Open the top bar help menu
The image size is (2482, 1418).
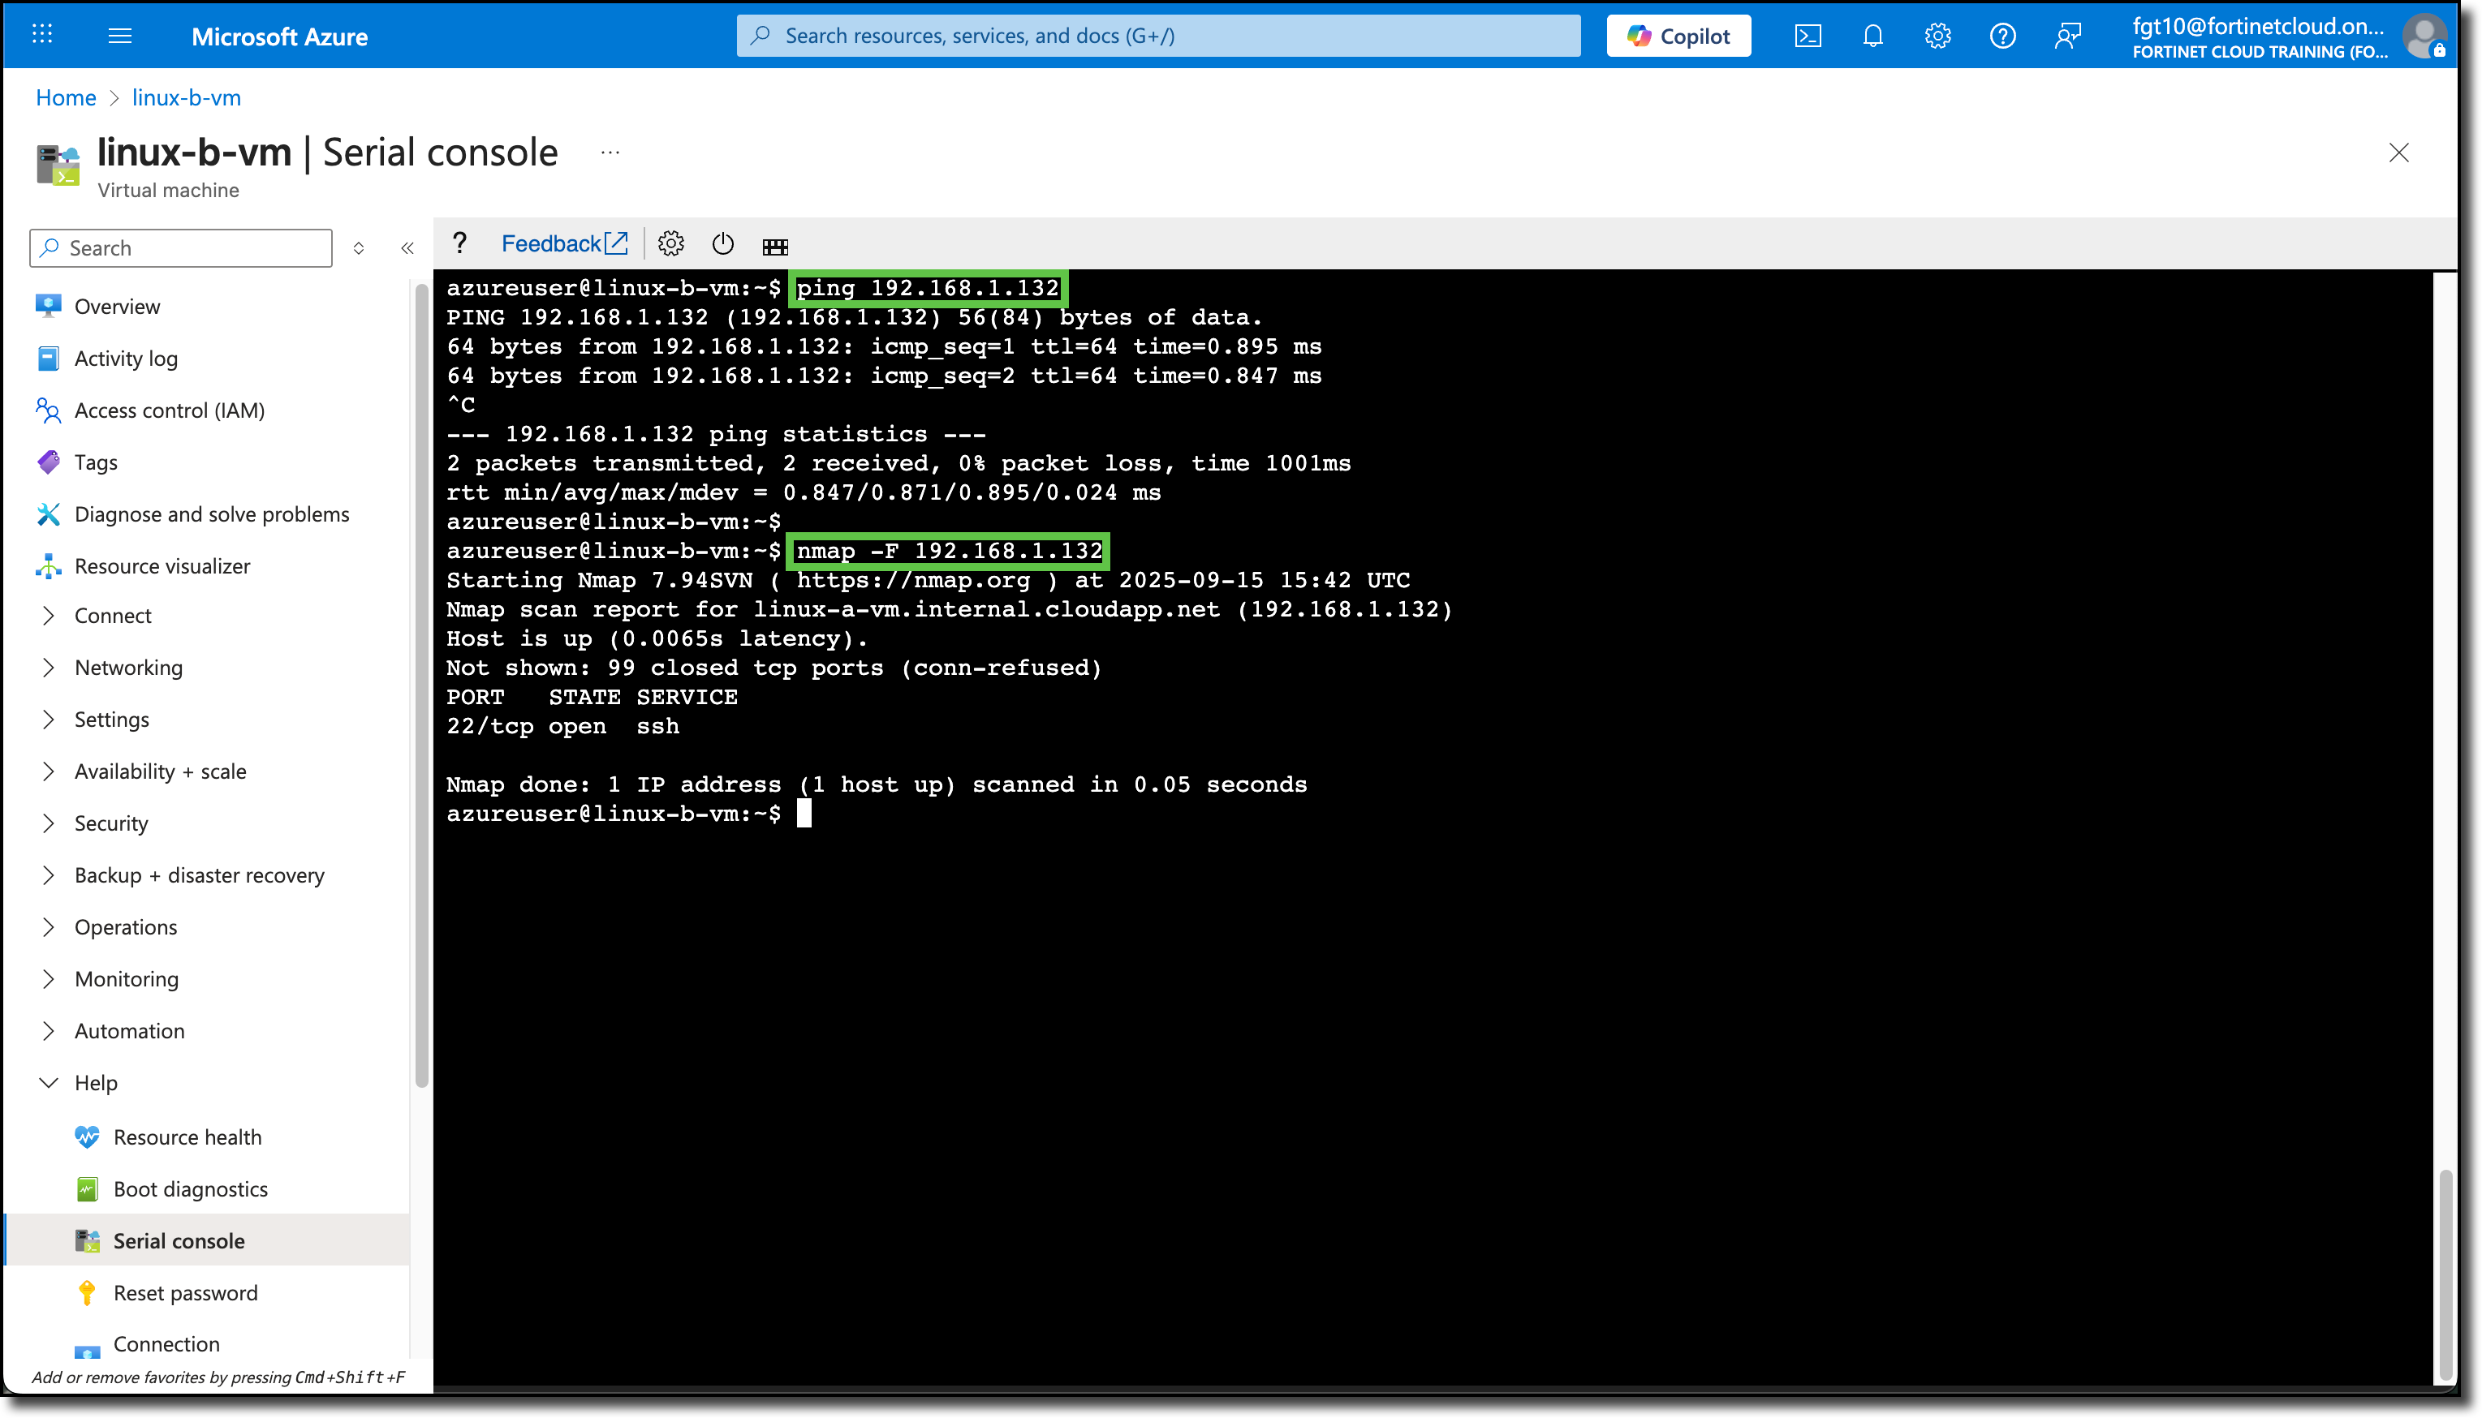(2003, 35)
